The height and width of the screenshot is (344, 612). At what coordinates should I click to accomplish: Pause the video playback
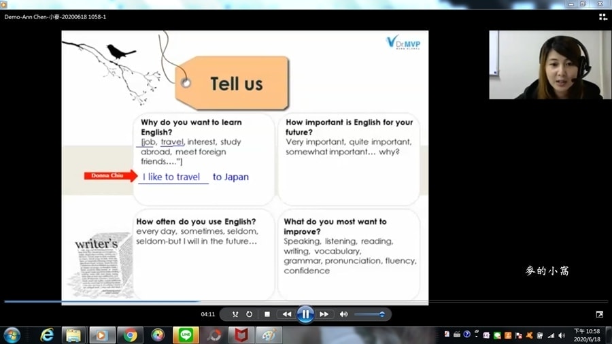pyautogui.click(x=305, y=314)
